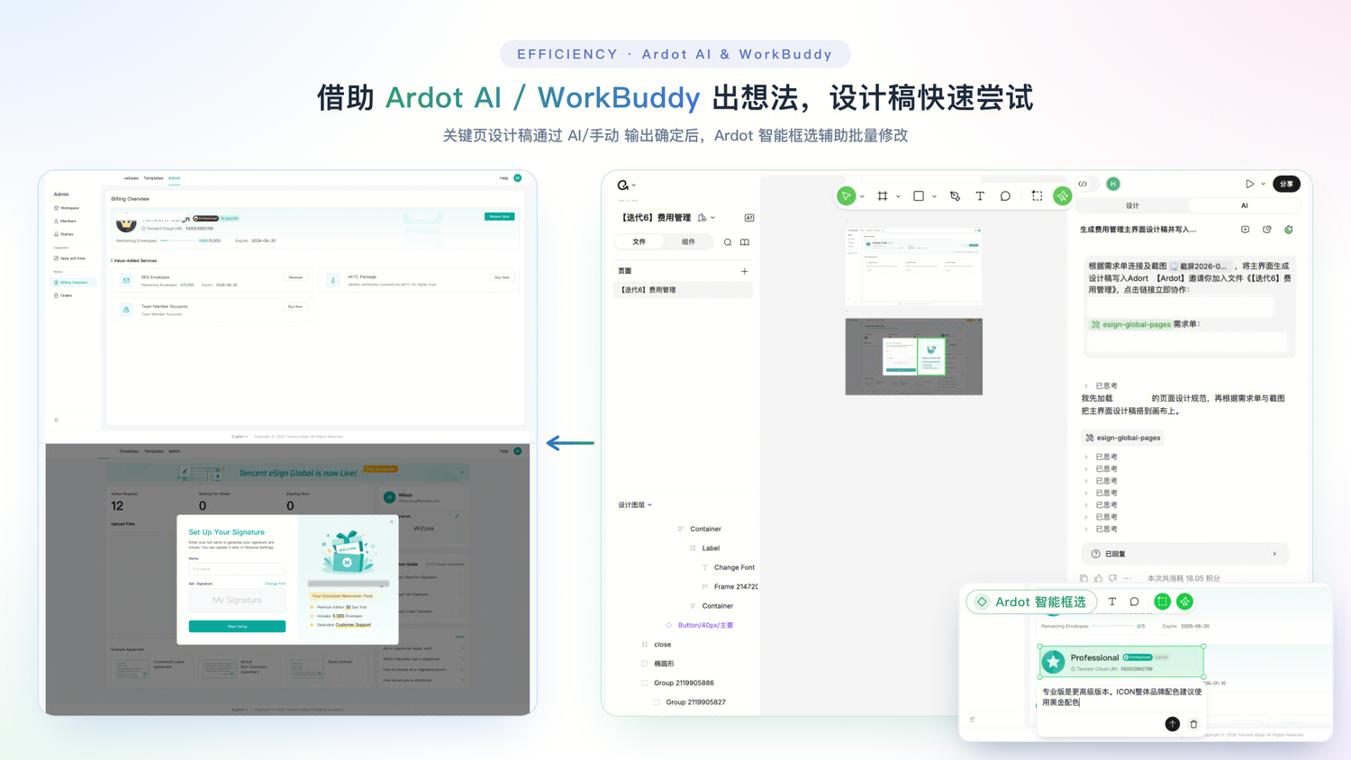Viewport: 1351px width, 760px height.
Task: Select the 【迭代6】费用管理 page row
Action: click(x=683, y=290)
